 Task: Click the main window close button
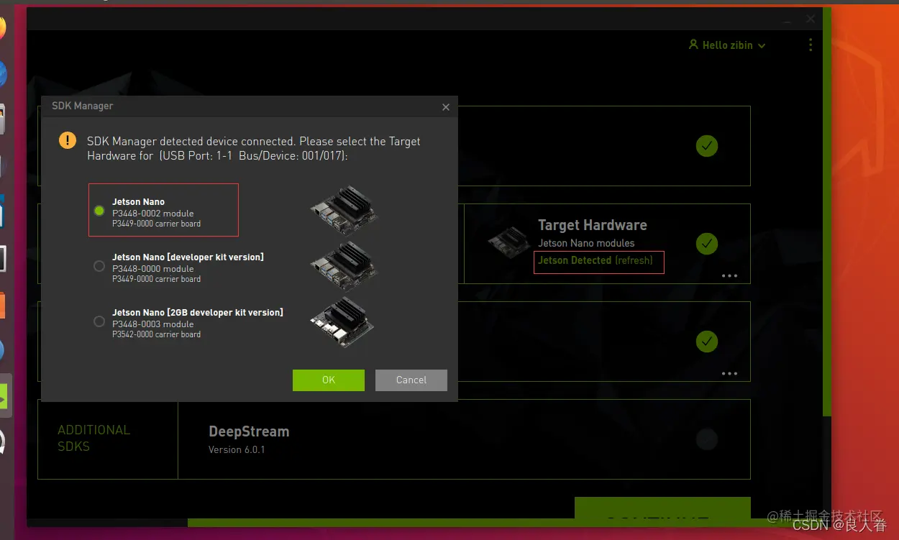click(811, 19)
